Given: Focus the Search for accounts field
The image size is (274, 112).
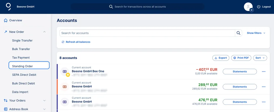Looking at the screenshot, I should (x=147, y=33).
